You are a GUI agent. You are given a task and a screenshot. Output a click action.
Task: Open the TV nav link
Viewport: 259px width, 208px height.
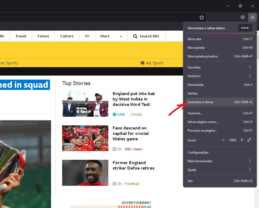pyautogui.click(x=87, y=36)
